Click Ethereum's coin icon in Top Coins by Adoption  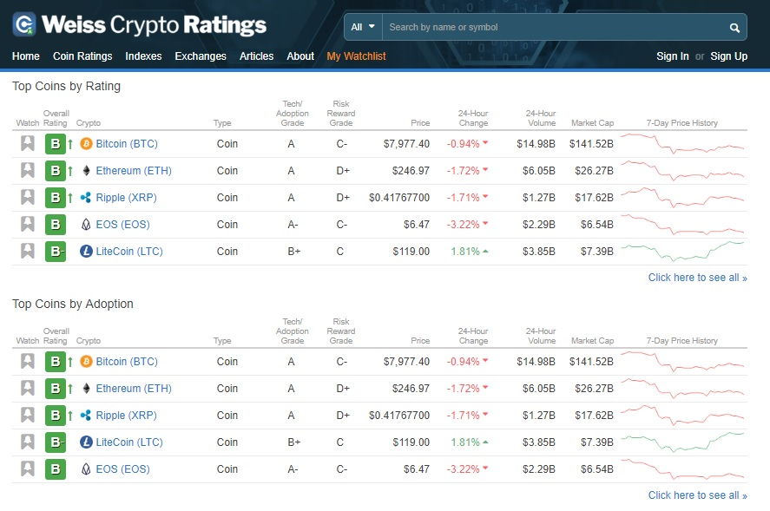point(86,389)
